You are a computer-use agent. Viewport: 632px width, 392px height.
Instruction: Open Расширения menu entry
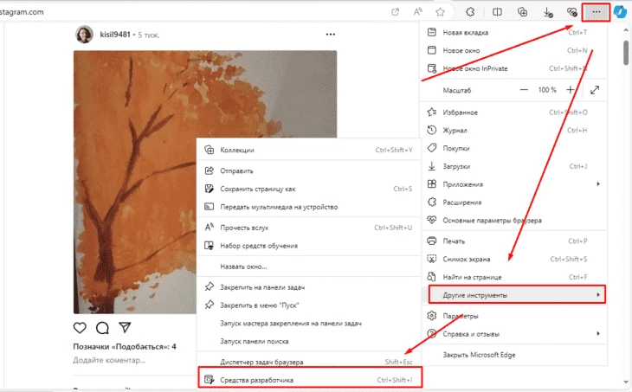(x=513, y=202)
